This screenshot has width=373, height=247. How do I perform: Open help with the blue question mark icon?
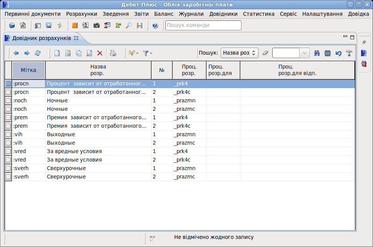tap(155, 25)
